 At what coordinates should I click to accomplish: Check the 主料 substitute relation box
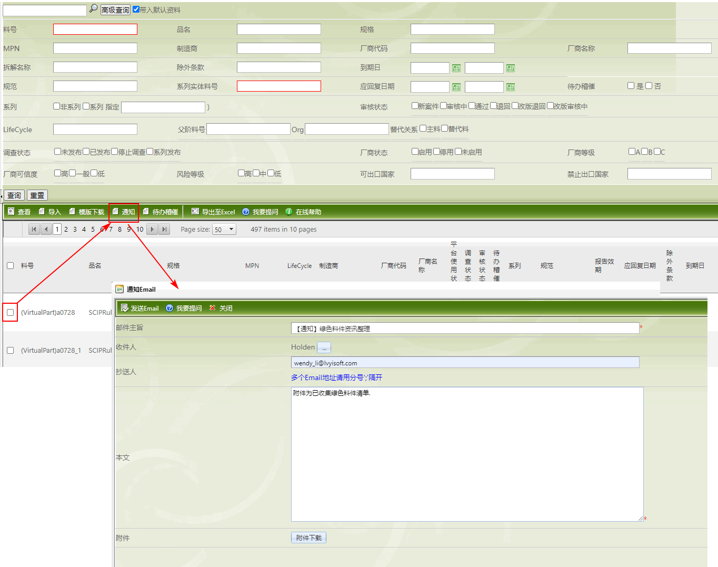click(x=423, y=128)
